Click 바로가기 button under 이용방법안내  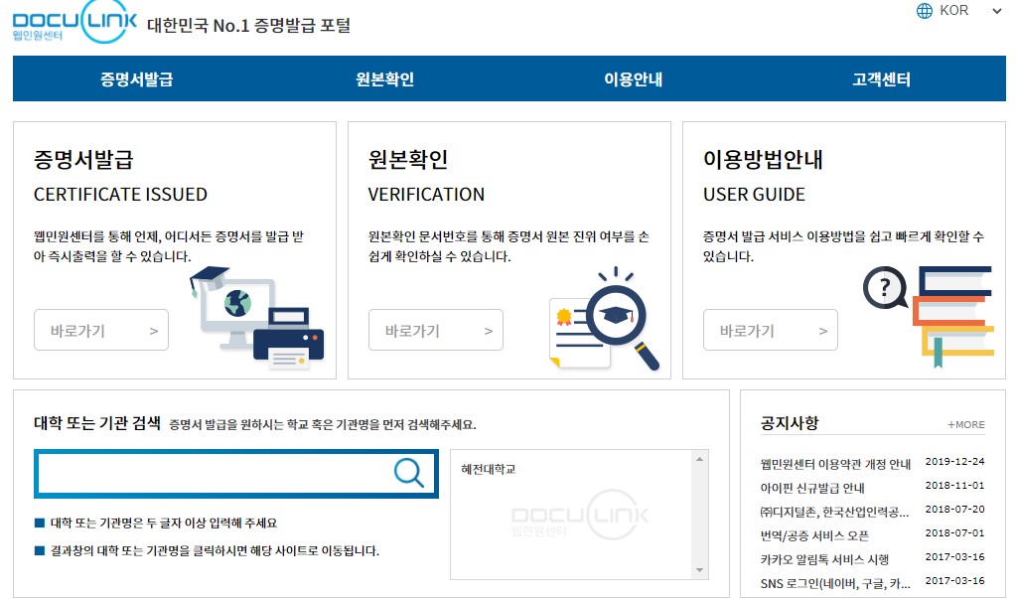click(771, 330)
